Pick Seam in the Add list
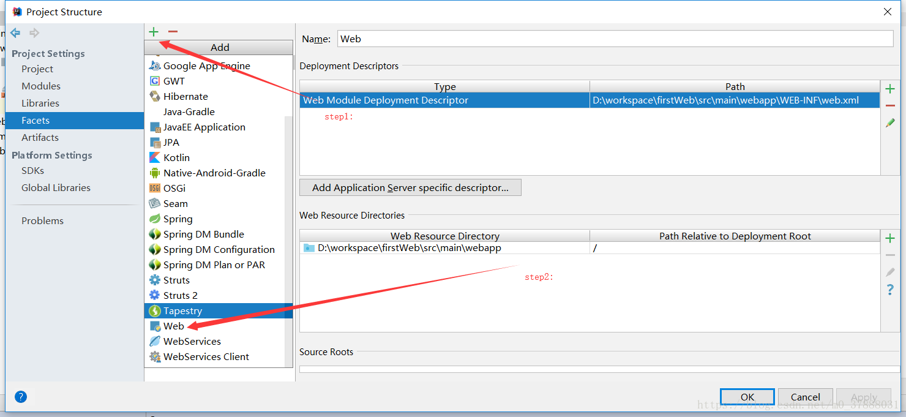906x417 pixels. [x=218, y=203]
